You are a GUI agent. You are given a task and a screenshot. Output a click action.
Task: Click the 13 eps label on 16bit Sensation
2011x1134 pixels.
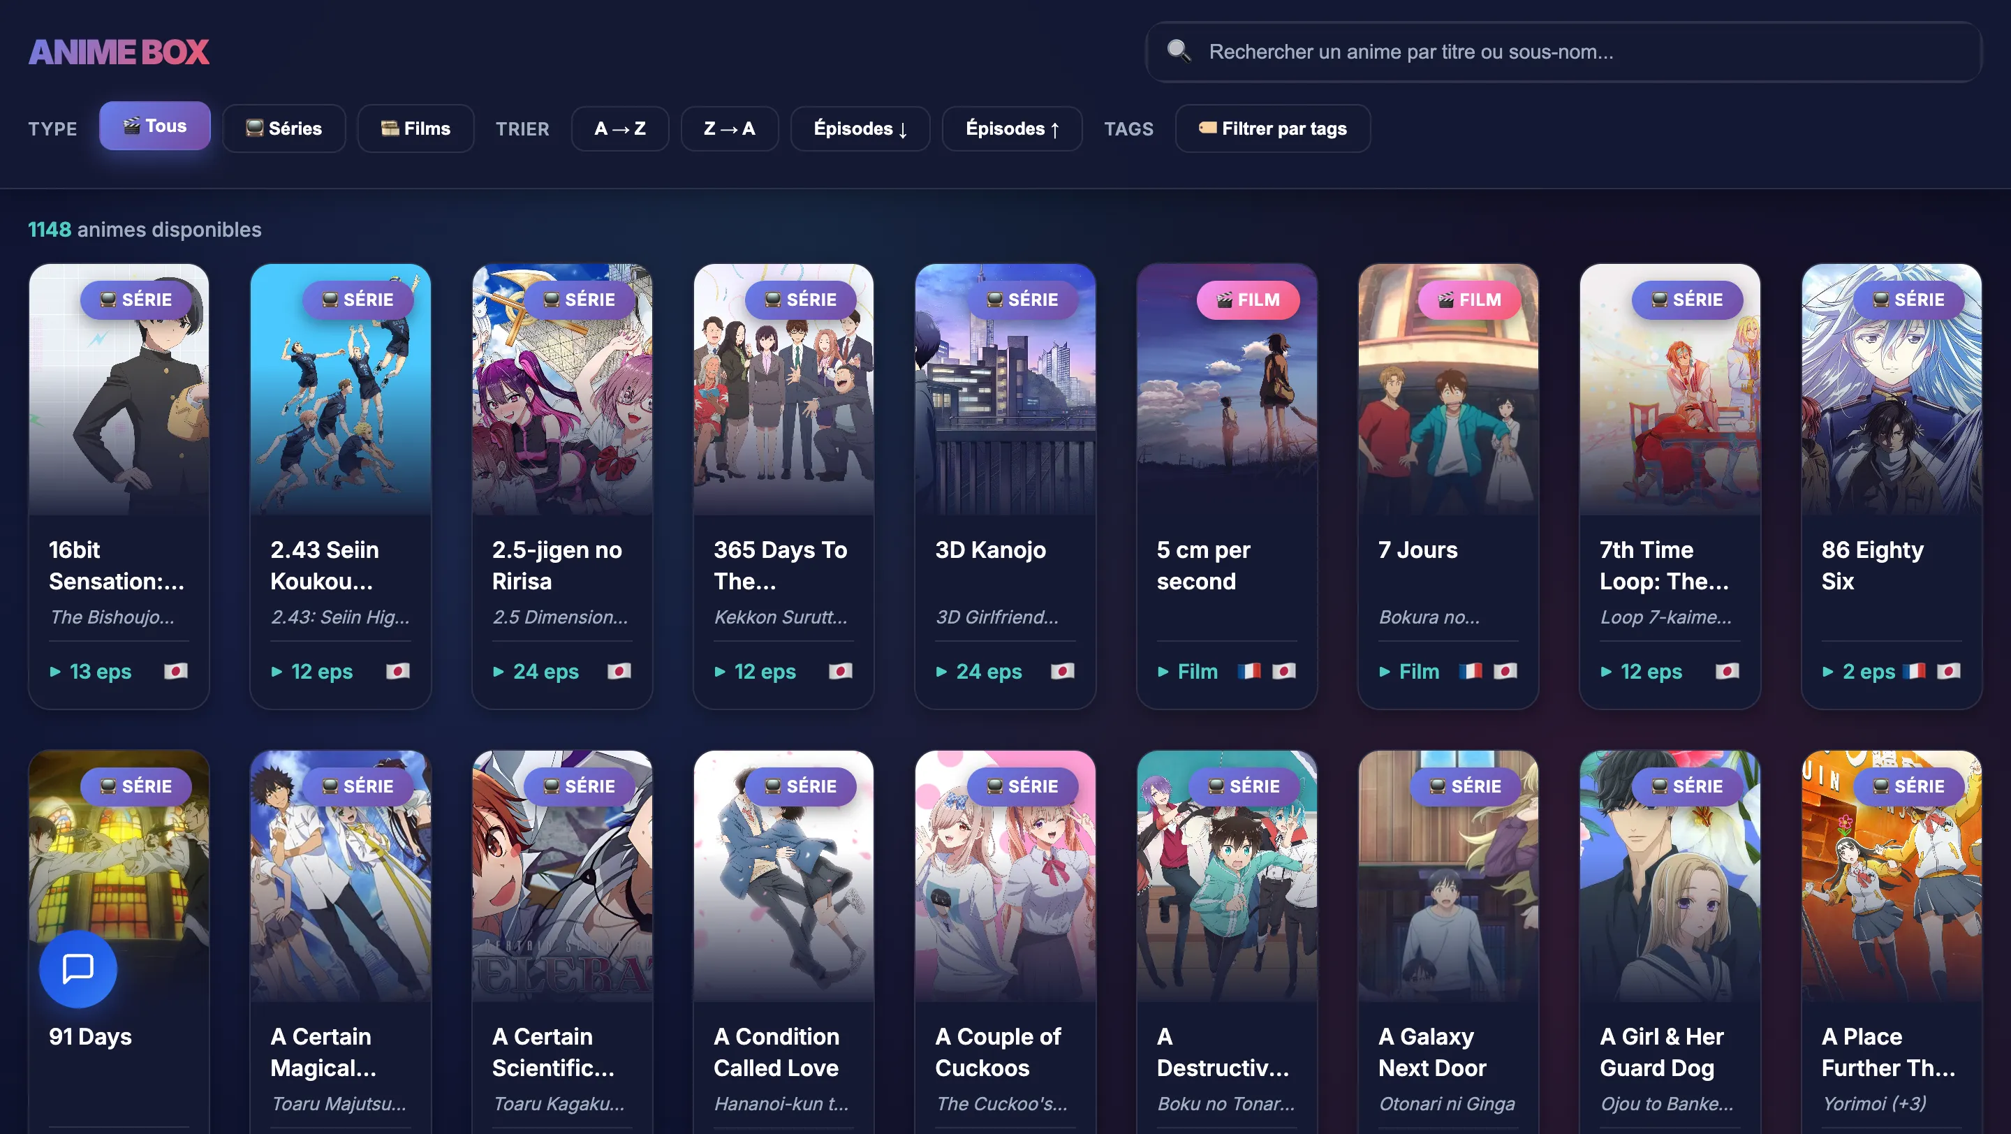(91, 671)
